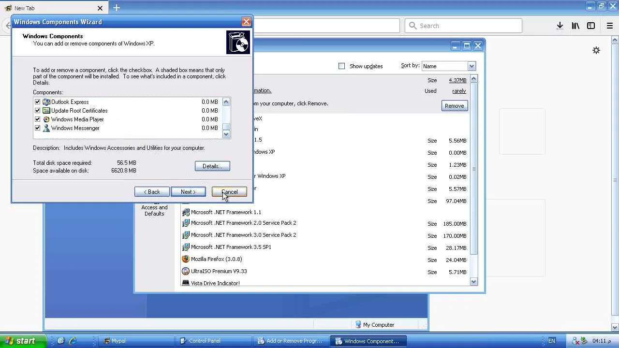Viewport: 619px width, 348px height.
Task: Click the Windows Media Player icon
Action: tap(46, 119)
